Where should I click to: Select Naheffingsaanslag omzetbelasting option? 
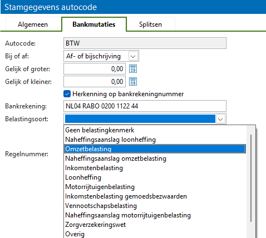pyautogui.click(x=155, y=158)
